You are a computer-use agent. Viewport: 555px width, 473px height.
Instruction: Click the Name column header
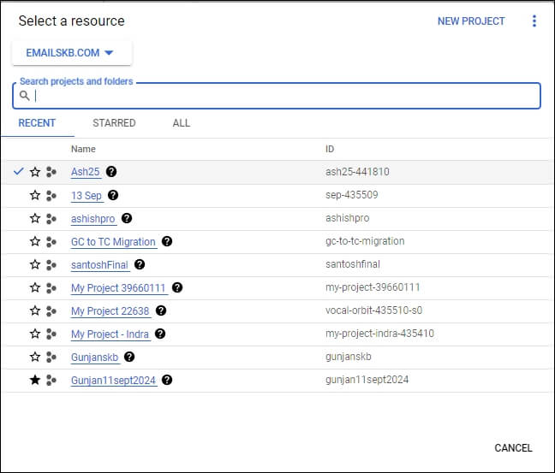click(x=83, y=149)
